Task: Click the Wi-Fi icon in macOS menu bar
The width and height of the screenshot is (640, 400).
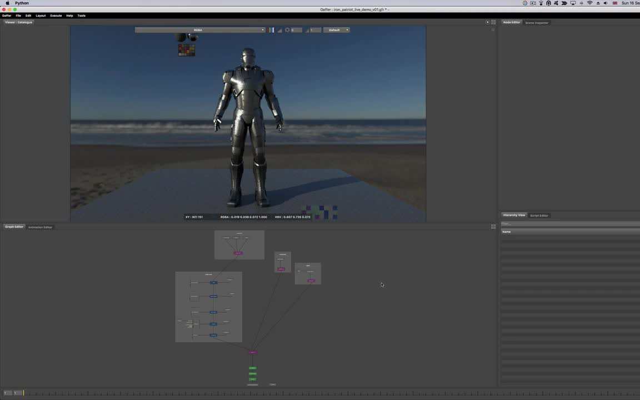Action: coord(589,3)
